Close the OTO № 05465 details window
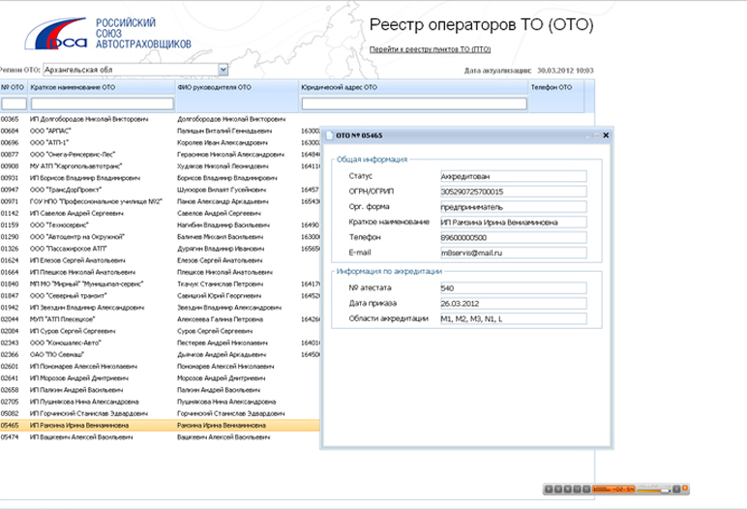This screenshot has width=747, height=510. [606, 135]
